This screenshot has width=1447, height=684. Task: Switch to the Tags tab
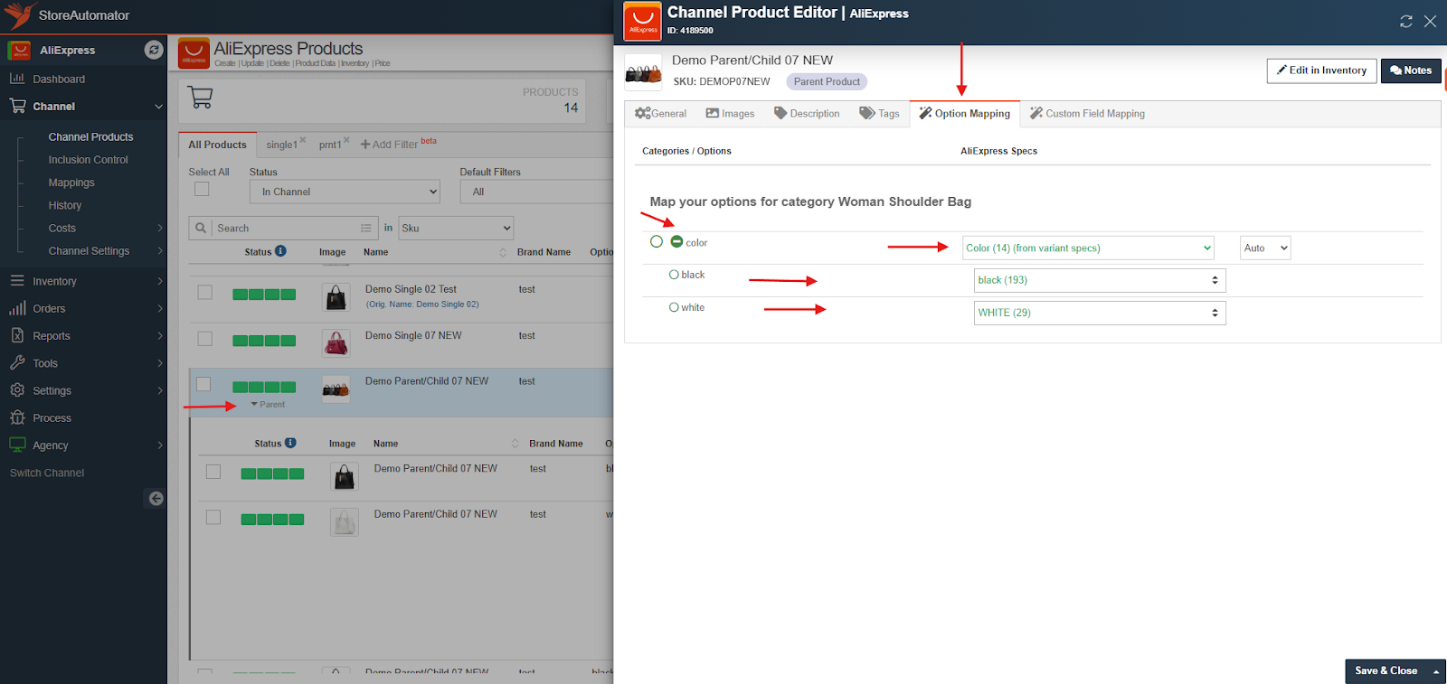[x=879, y=114]
